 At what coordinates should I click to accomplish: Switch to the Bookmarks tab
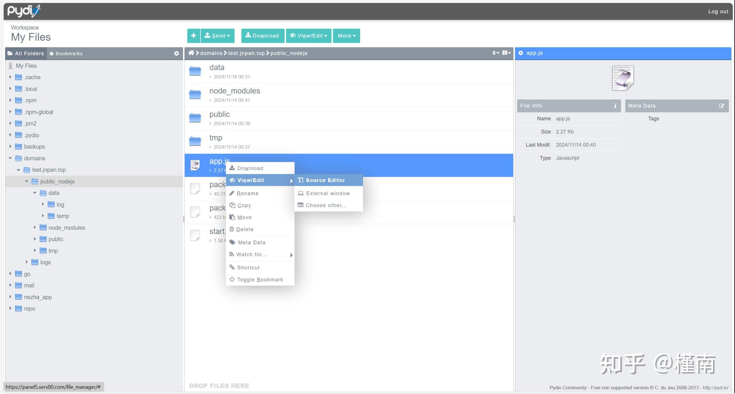[66, 54]
